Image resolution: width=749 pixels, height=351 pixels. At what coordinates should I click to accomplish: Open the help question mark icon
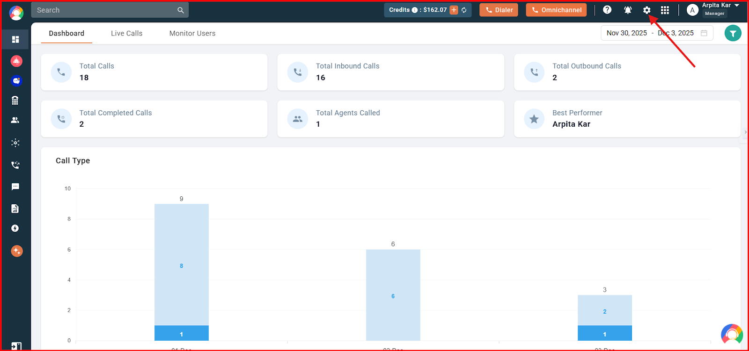(x=607, y=10)
